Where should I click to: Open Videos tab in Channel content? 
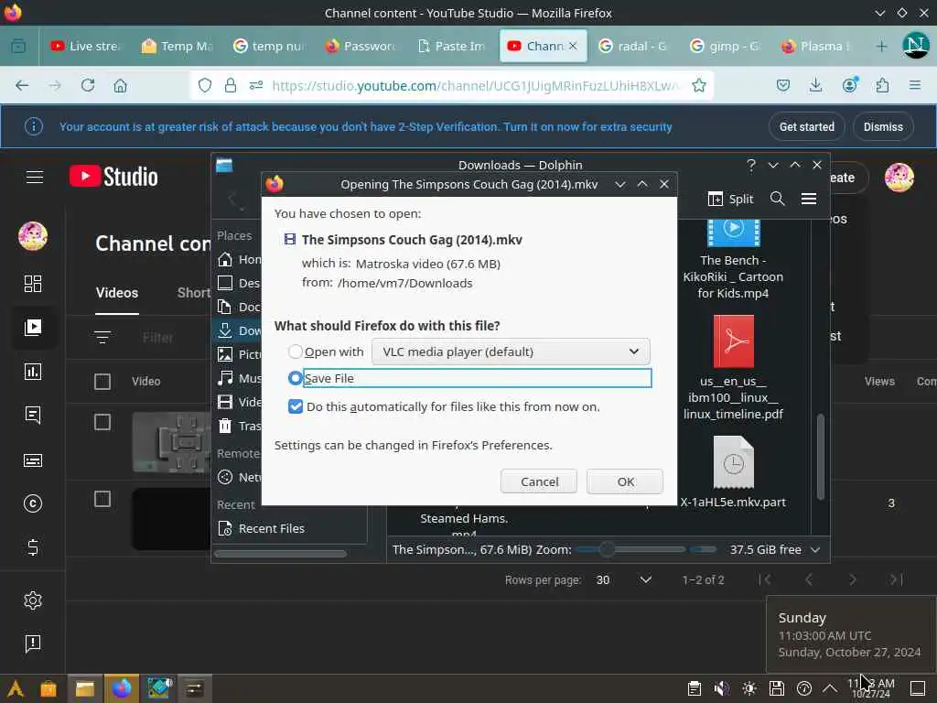point(117,293)
